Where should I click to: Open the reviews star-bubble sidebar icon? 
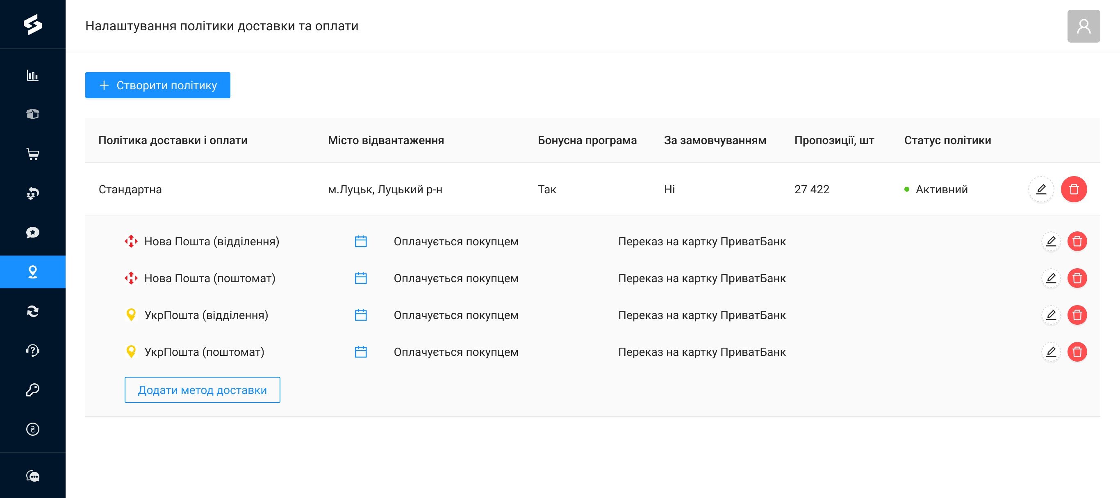click(x=33, y=233)
